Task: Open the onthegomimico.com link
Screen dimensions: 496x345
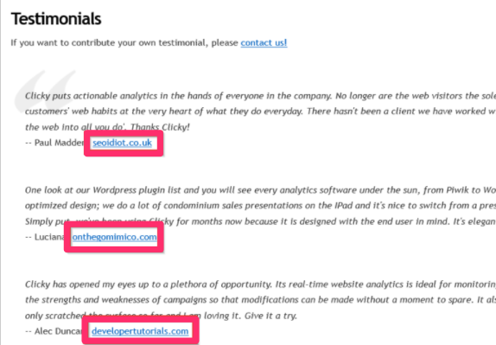Action: pos(114,237)
